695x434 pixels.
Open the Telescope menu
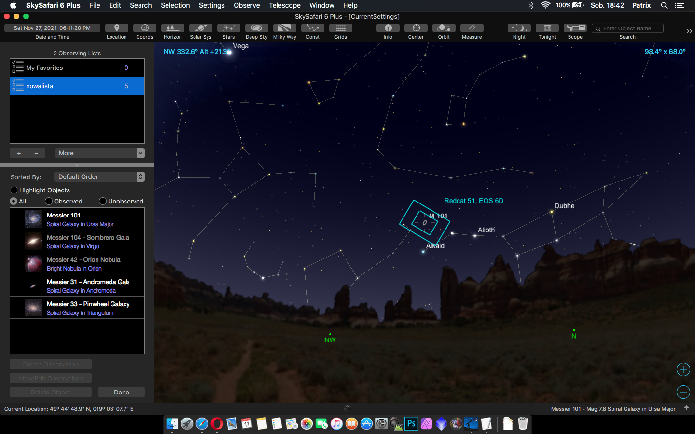click(285, 5)
